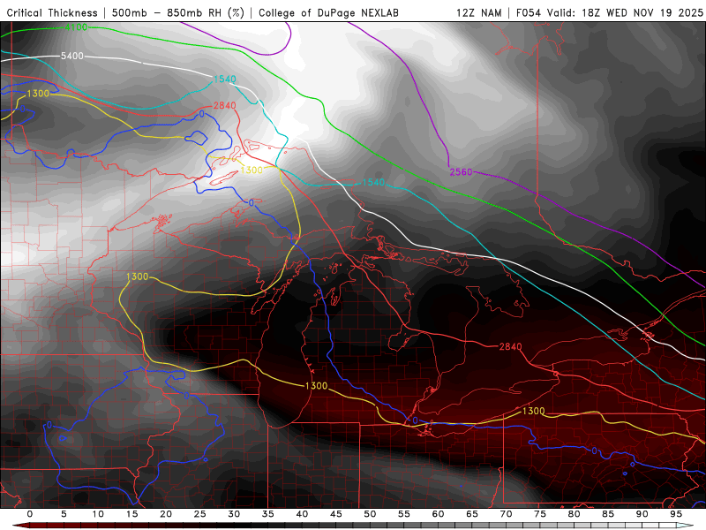Click color scale value 85
Screen dimensions: 706x530
(608, 514)
